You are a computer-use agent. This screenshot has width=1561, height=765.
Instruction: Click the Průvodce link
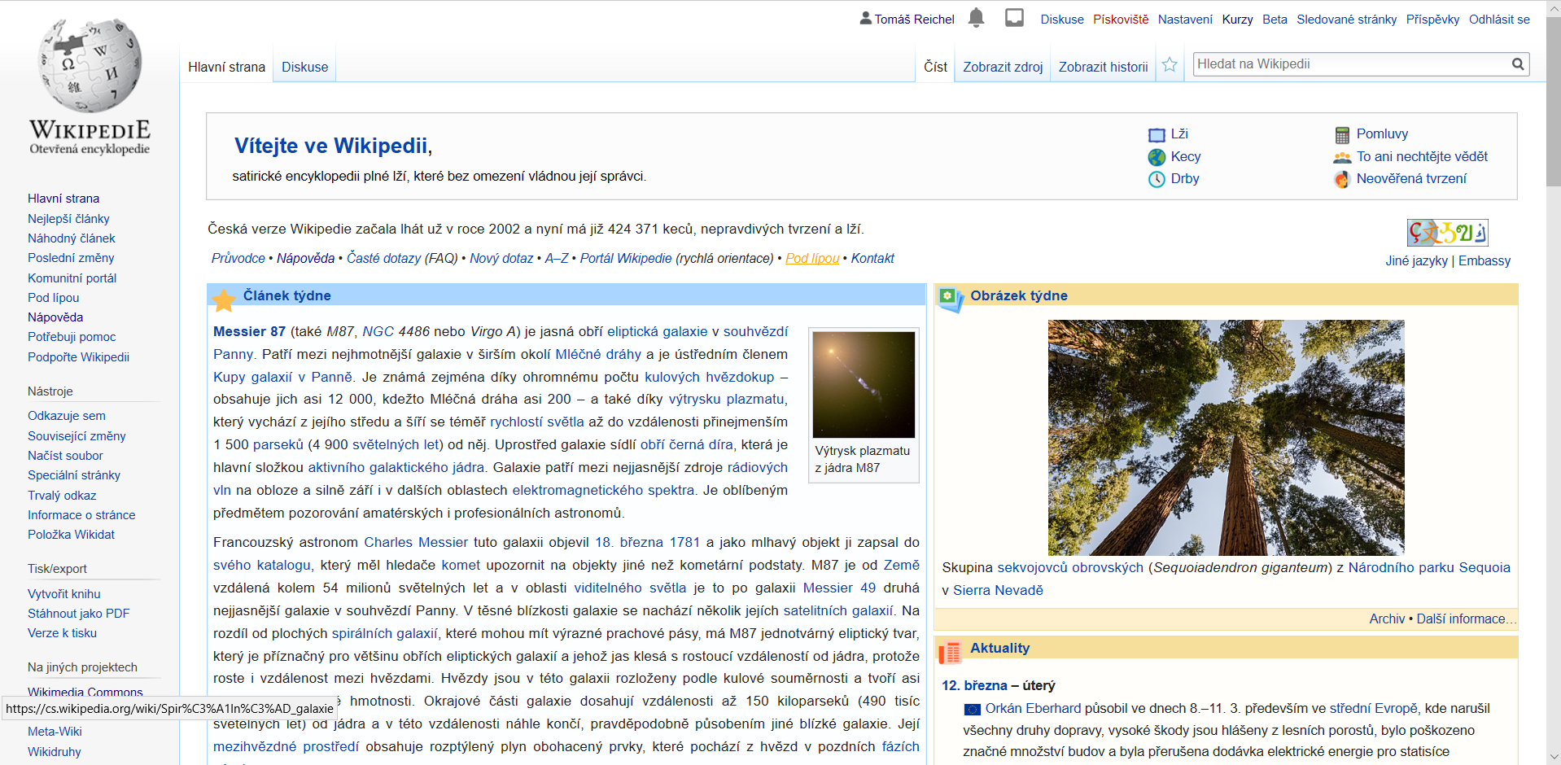(x=238, y=259)
